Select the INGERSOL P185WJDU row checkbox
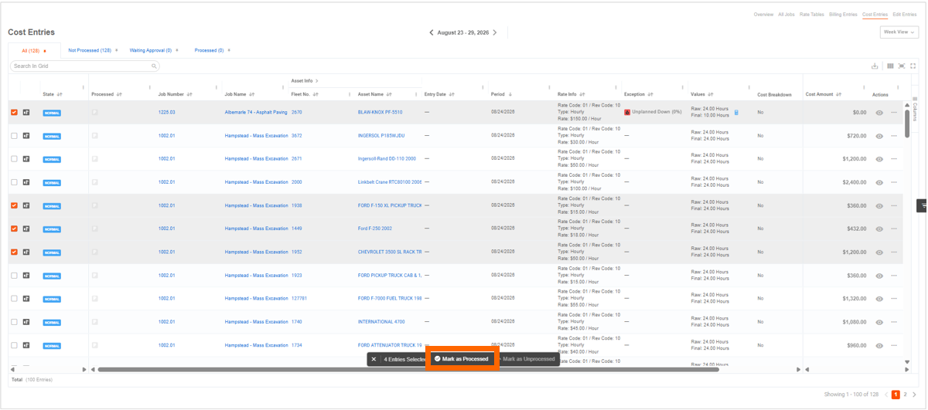This screenshot has height=410, width=928. 14,136
